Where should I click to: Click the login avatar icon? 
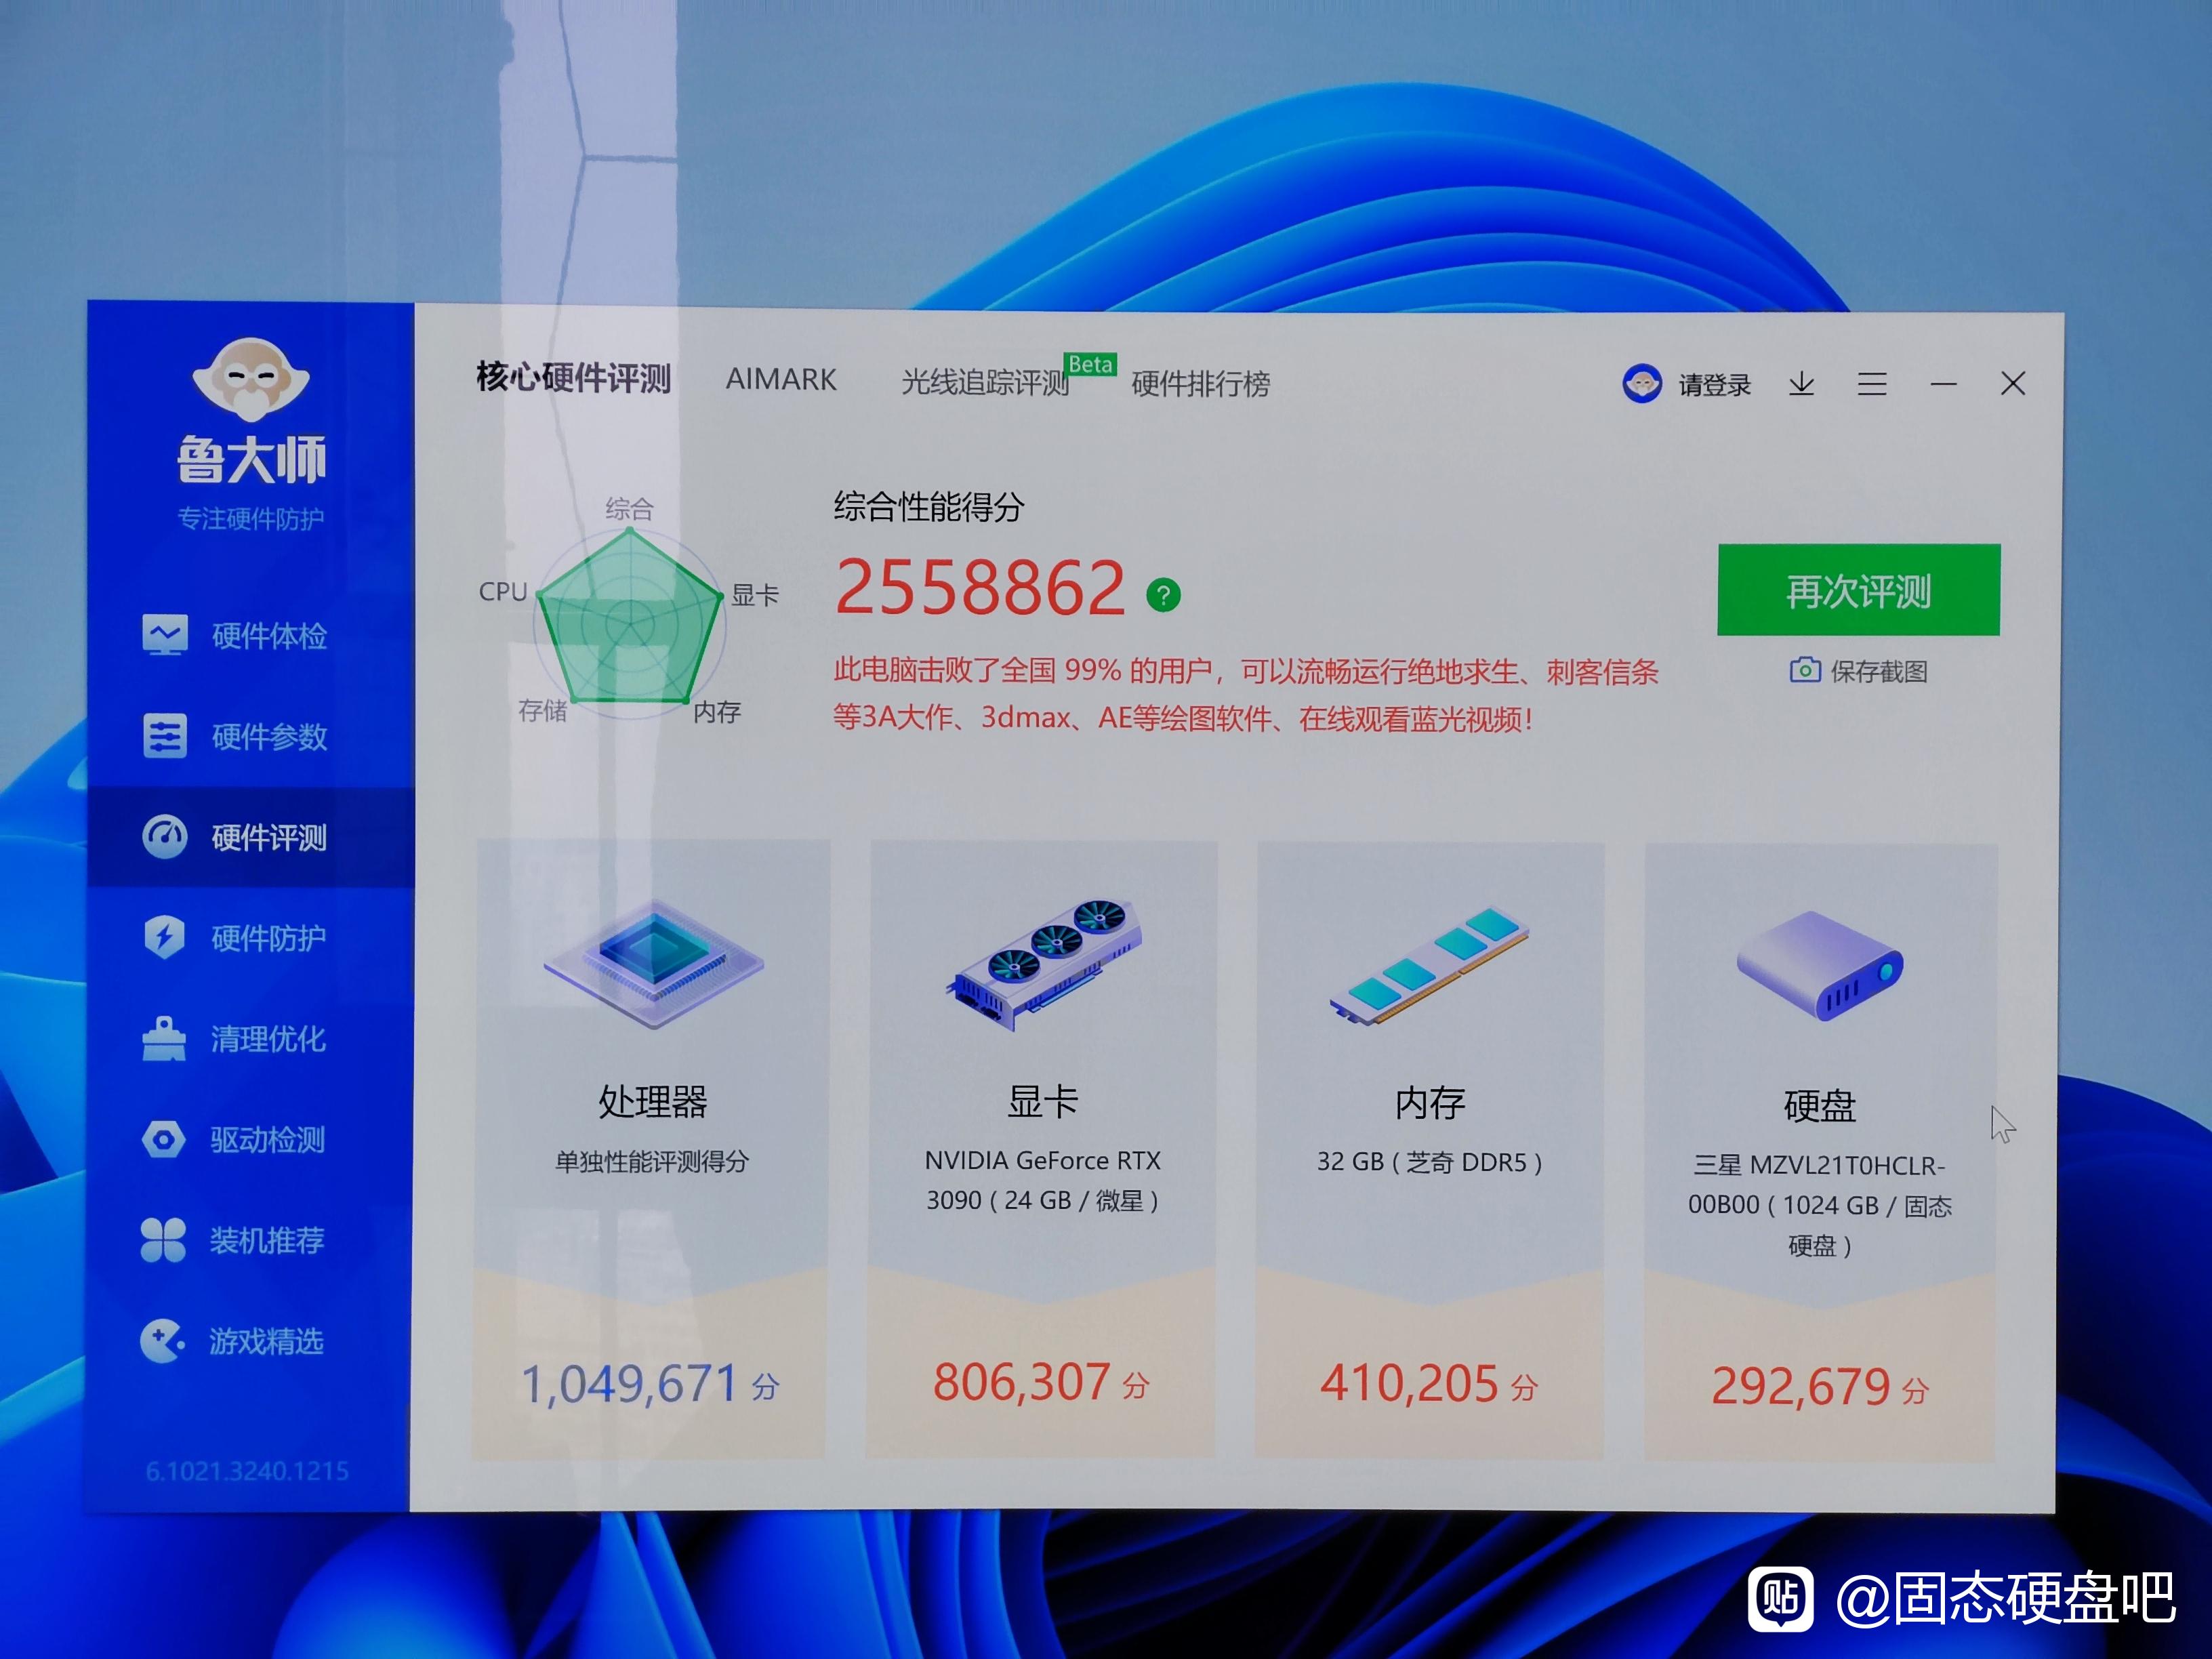(x=1642, y=383)
